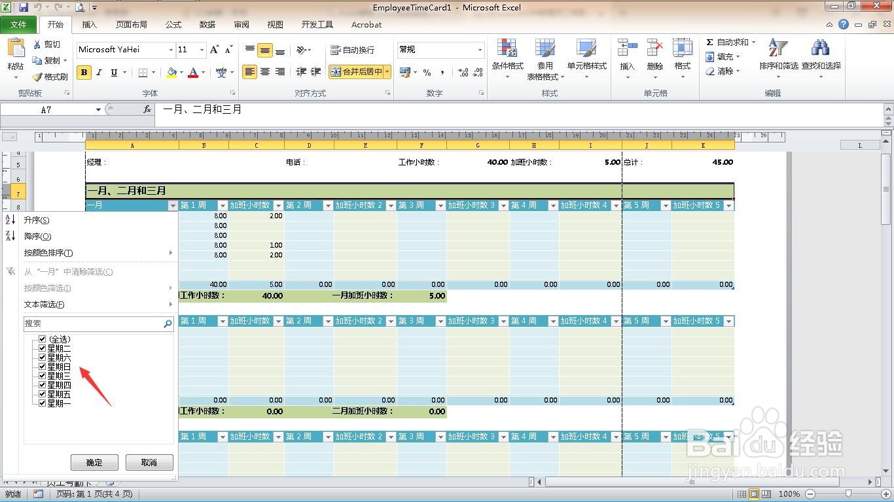Screen dimensions: 894x502
Task: Open the Name Box dropdown arrow
Action: pyautogui.click(x=98, y=110)
